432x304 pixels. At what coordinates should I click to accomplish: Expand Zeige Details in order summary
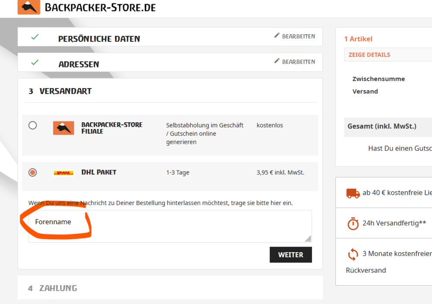click(x=369, y=55)
